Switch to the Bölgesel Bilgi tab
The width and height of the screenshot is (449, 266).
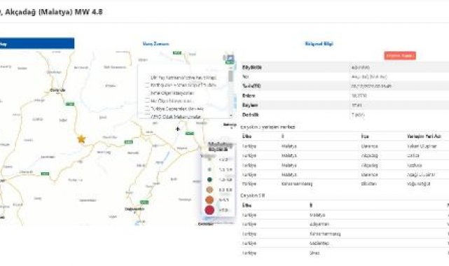[x=319, y=44]
